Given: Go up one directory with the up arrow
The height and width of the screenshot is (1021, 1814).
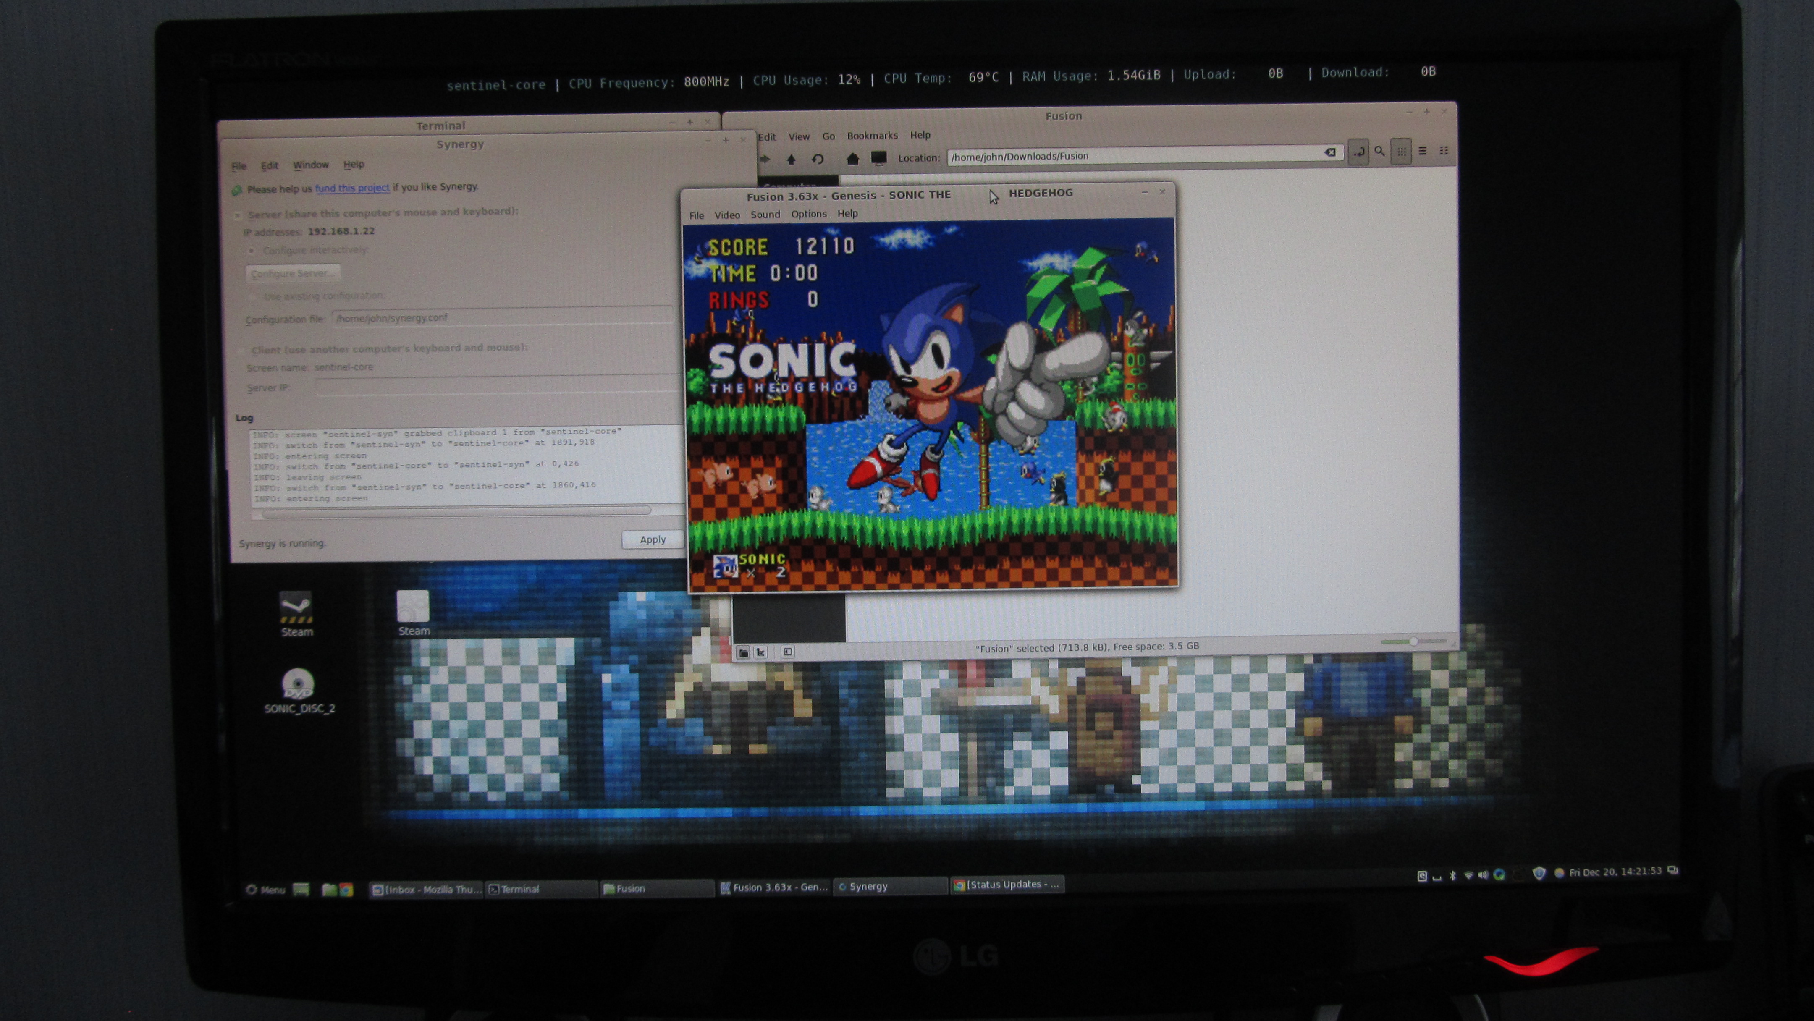Looking at the screenshot, I should pyautogui.click(x=791, y=160).
